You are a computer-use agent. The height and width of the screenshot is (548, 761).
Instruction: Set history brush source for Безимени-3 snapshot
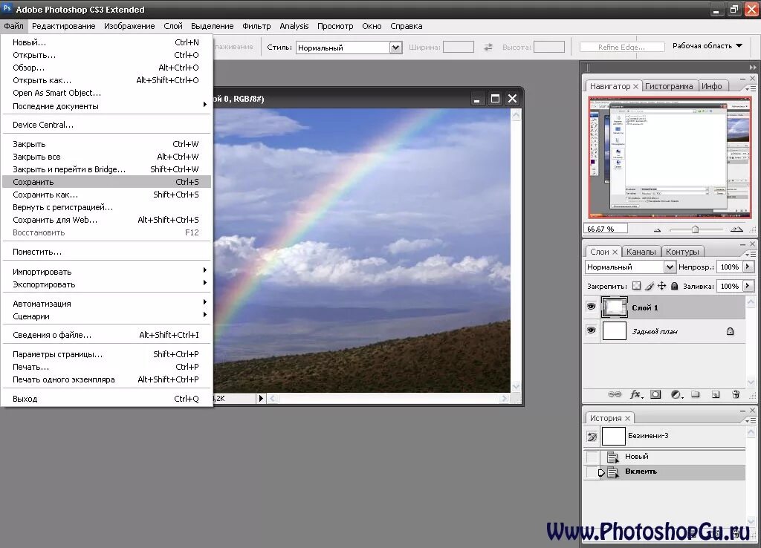[592, 437]
